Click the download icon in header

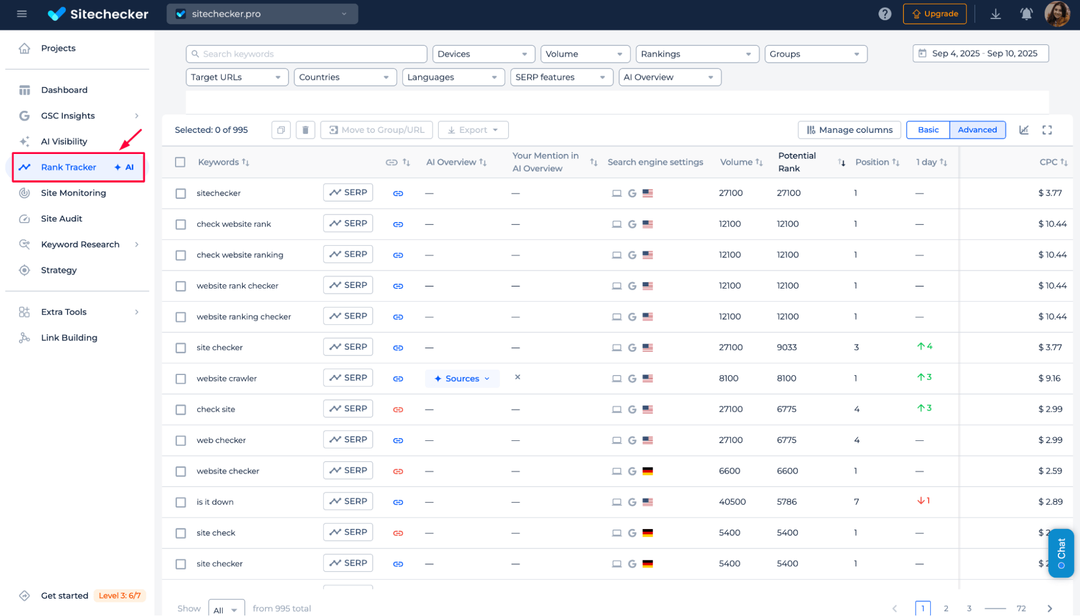point(995,14)
